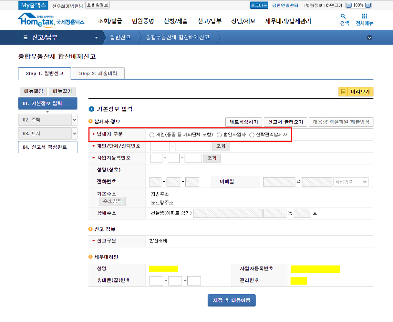Click the 일반신고 breadcrumb
Viewport: 393px width, 322px height.
tap(121, 37)
